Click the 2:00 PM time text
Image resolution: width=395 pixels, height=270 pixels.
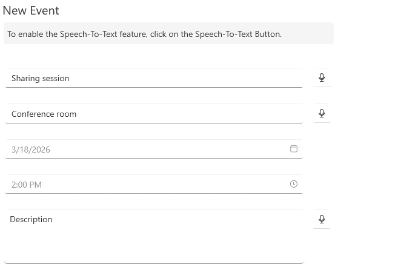27,185
